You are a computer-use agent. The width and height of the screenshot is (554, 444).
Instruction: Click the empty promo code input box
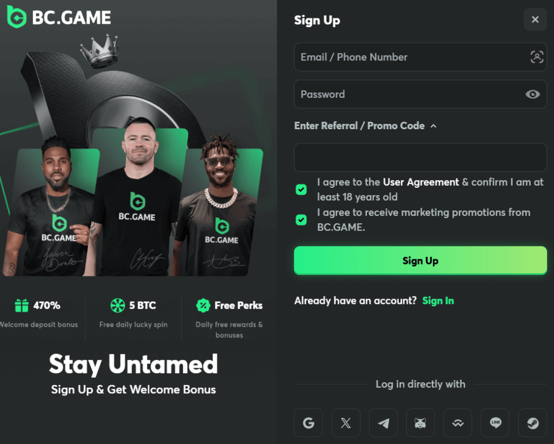click(x=420, y=157)
